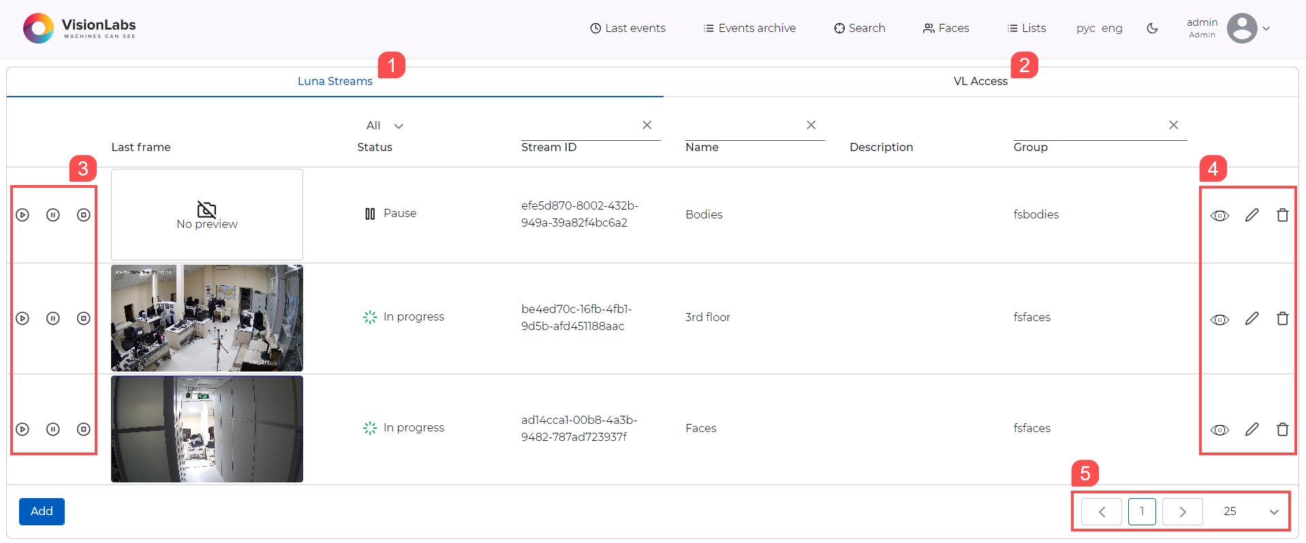The height and width of the screenshot is (543, 1306).
Task: View the 3rd floor stream via eye icon
Action: [x=1219, y=319]
